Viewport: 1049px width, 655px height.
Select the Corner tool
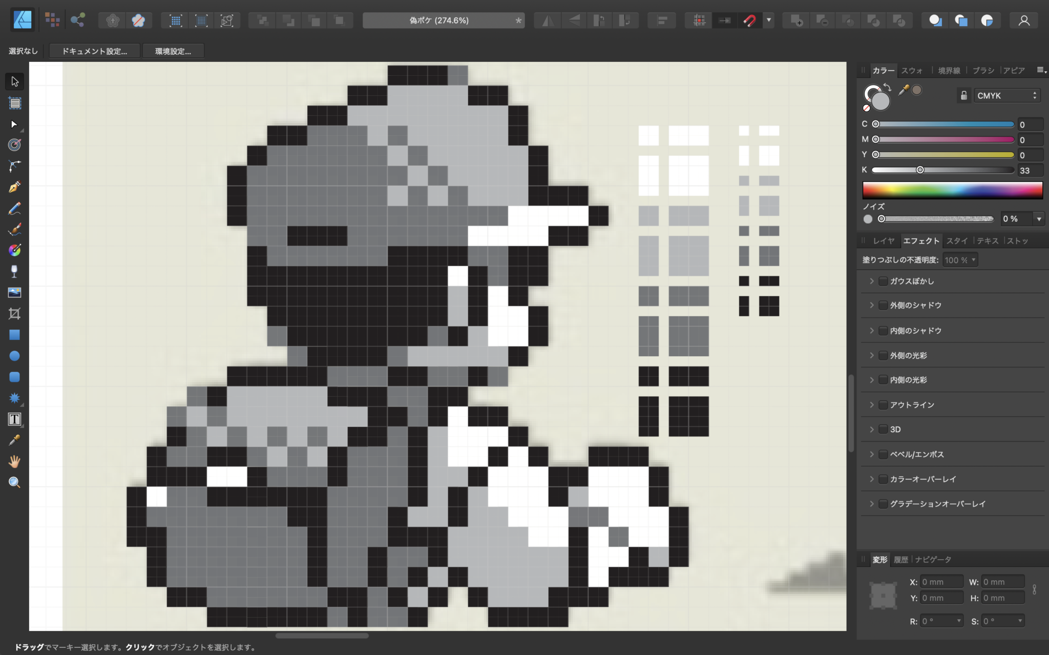pos(14,145)
